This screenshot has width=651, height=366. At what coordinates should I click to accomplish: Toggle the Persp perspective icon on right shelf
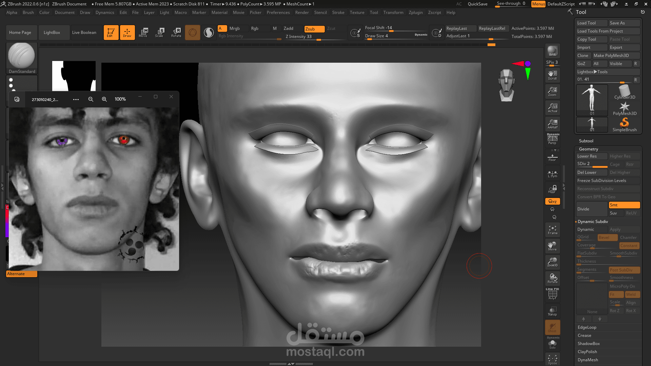click(x=552, y=139)
